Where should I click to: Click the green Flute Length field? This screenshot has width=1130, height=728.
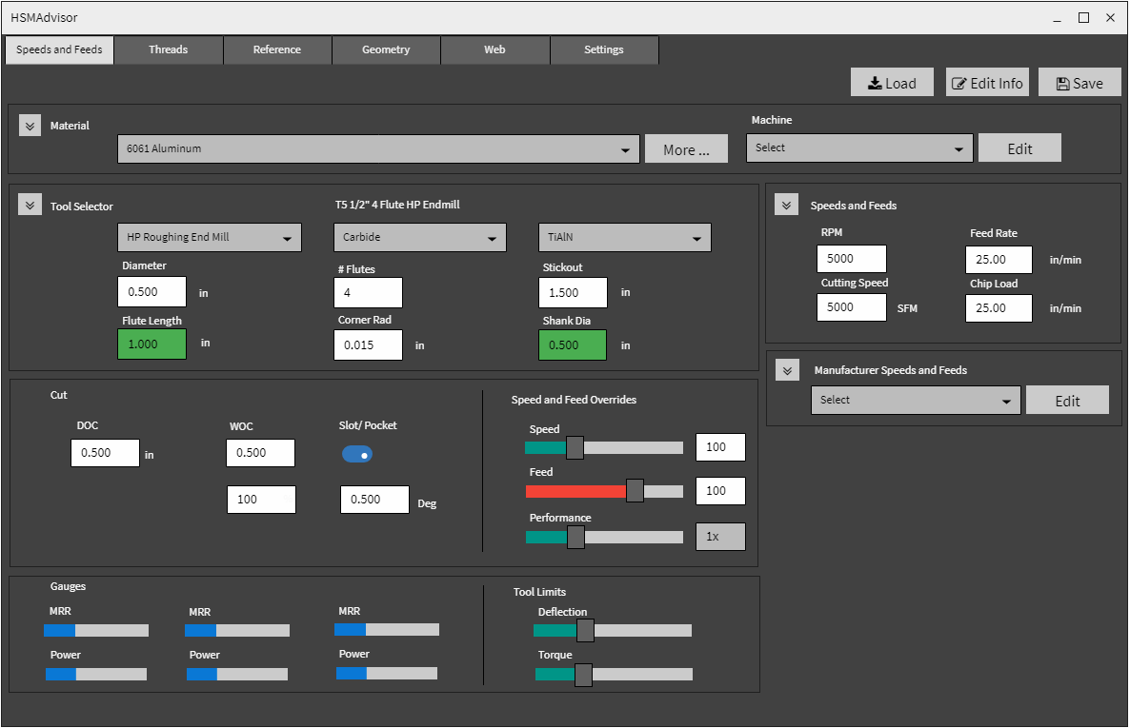point(151,344)
